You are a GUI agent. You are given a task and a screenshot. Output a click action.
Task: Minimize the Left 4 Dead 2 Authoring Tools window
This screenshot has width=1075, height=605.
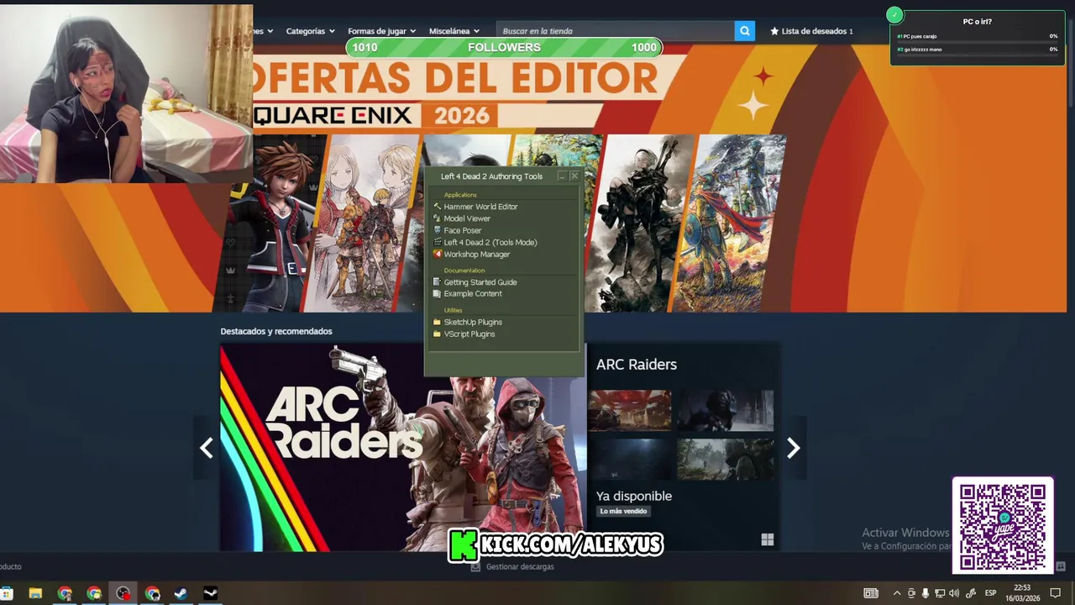tap(562, 176)
